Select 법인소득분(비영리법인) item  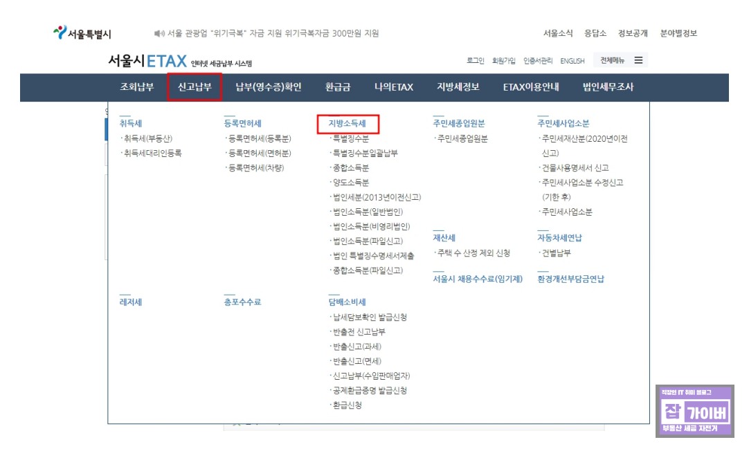(371, 226)
